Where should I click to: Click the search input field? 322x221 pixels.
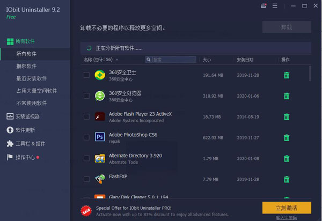pyautogui.click(x=171, y=60)
